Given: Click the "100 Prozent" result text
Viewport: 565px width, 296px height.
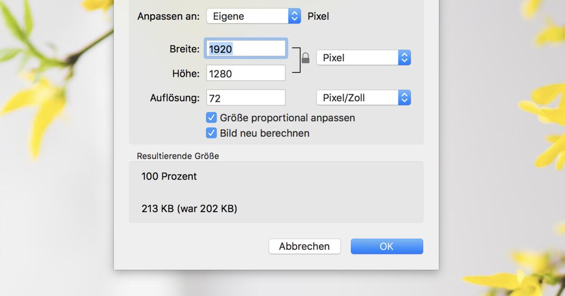Looking at the screenshot, I should (169, 176).
